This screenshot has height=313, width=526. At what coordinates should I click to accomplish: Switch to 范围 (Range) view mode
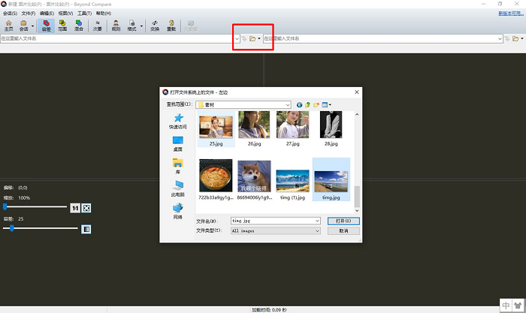pos(62,26)
